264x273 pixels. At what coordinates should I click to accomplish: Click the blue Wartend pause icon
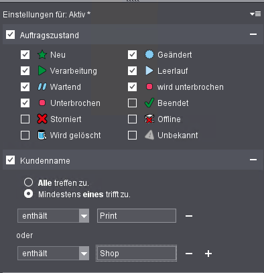point(42,87)
